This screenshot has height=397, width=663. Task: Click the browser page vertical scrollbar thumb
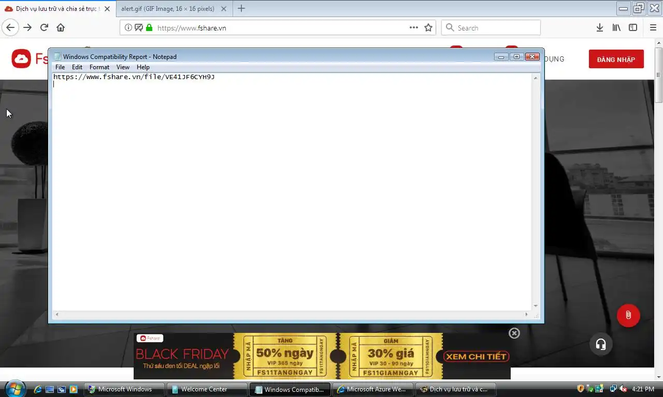coord(658,75)
